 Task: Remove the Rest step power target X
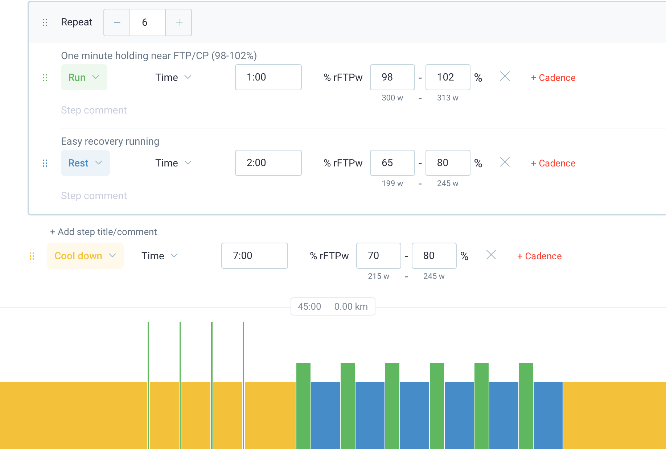pyautogui.click(x=505, y=162)
